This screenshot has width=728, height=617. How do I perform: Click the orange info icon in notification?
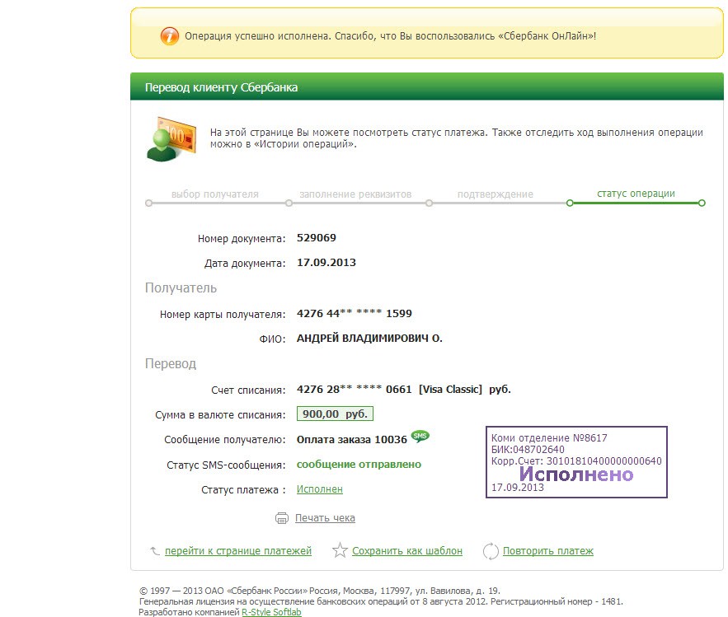pyautogui.click(x=170, y=35)
